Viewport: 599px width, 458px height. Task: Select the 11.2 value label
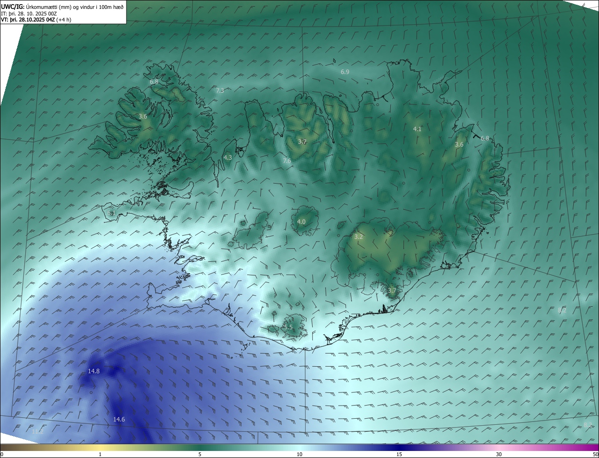[37, 432]
